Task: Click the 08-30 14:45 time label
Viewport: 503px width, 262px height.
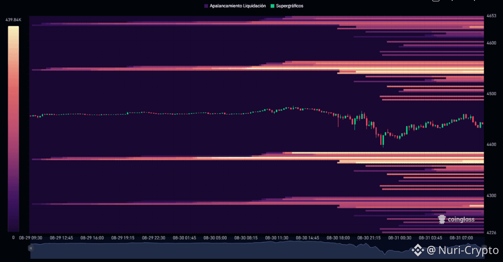Action: pos(308,238)
